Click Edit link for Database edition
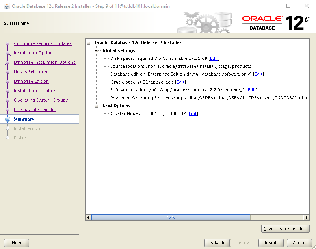Viewport: 316px width, 249px height. 258,74
